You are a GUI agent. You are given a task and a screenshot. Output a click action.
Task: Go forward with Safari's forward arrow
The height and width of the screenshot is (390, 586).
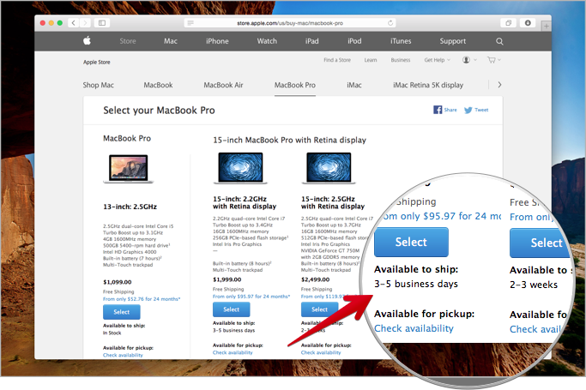tap(85, 23)
